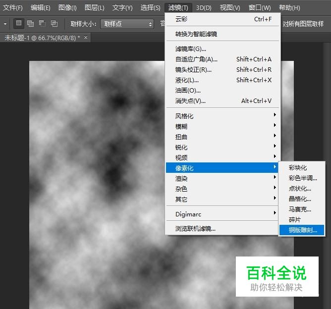This screenshot has width=331, height=309.
Task: Open the 晶格化... filter
Action: tap(302, 199)
